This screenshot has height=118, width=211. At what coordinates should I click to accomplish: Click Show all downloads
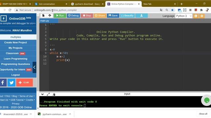click(203, 114)
